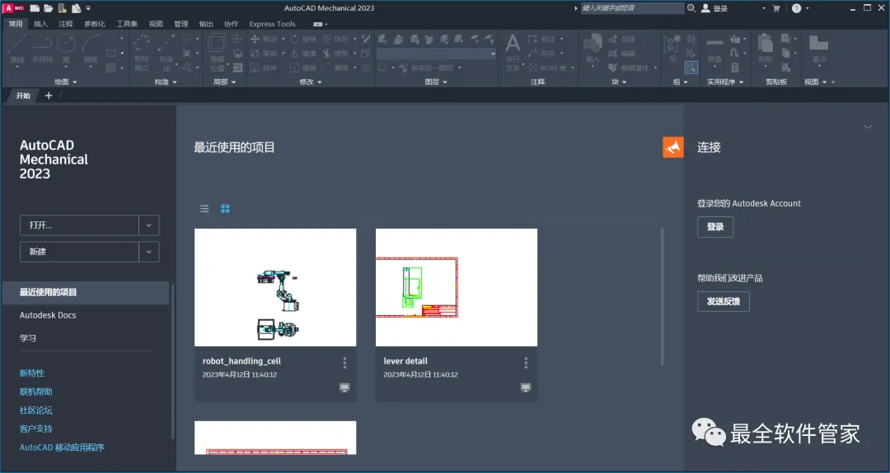
Task: Expand the 修改 (Modify) panel
Action: pos(311,81)
